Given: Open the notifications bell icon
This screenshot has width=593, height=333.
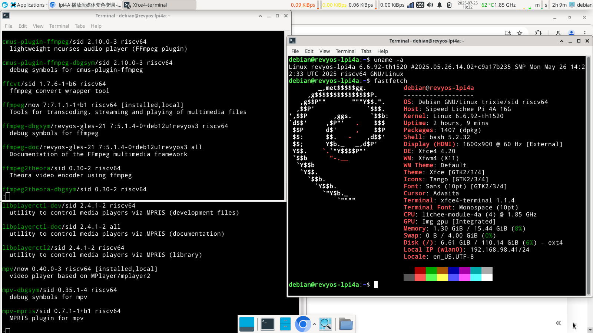Looking at the screenshot, I should [440, 5].
